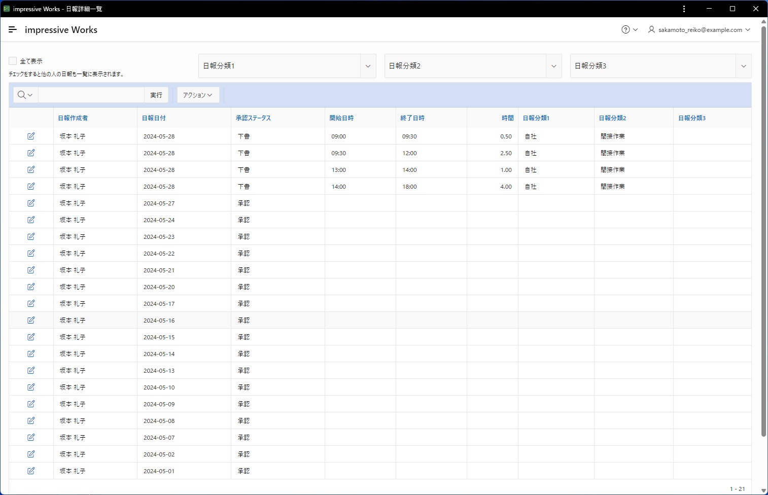The image size is (768, 495).
Task: Edit the 2024-05-14 report row
Action: click(31, 353)
